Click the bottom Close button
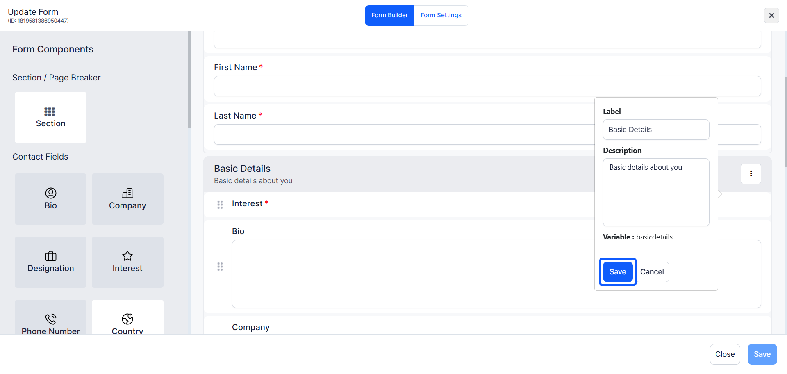This screenshot has width=787, height=374. click(725, 354)
